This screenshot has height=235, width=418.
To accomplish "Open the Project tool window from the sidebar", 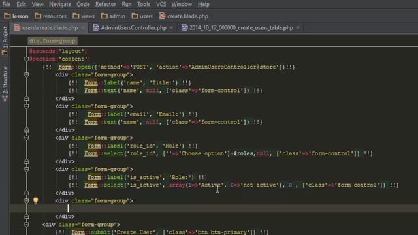I will 5,40.
